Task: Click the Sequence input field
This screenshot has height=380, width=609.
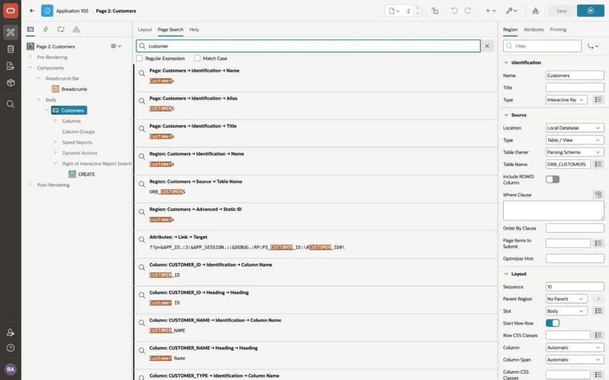Action: tap(575, 287)
